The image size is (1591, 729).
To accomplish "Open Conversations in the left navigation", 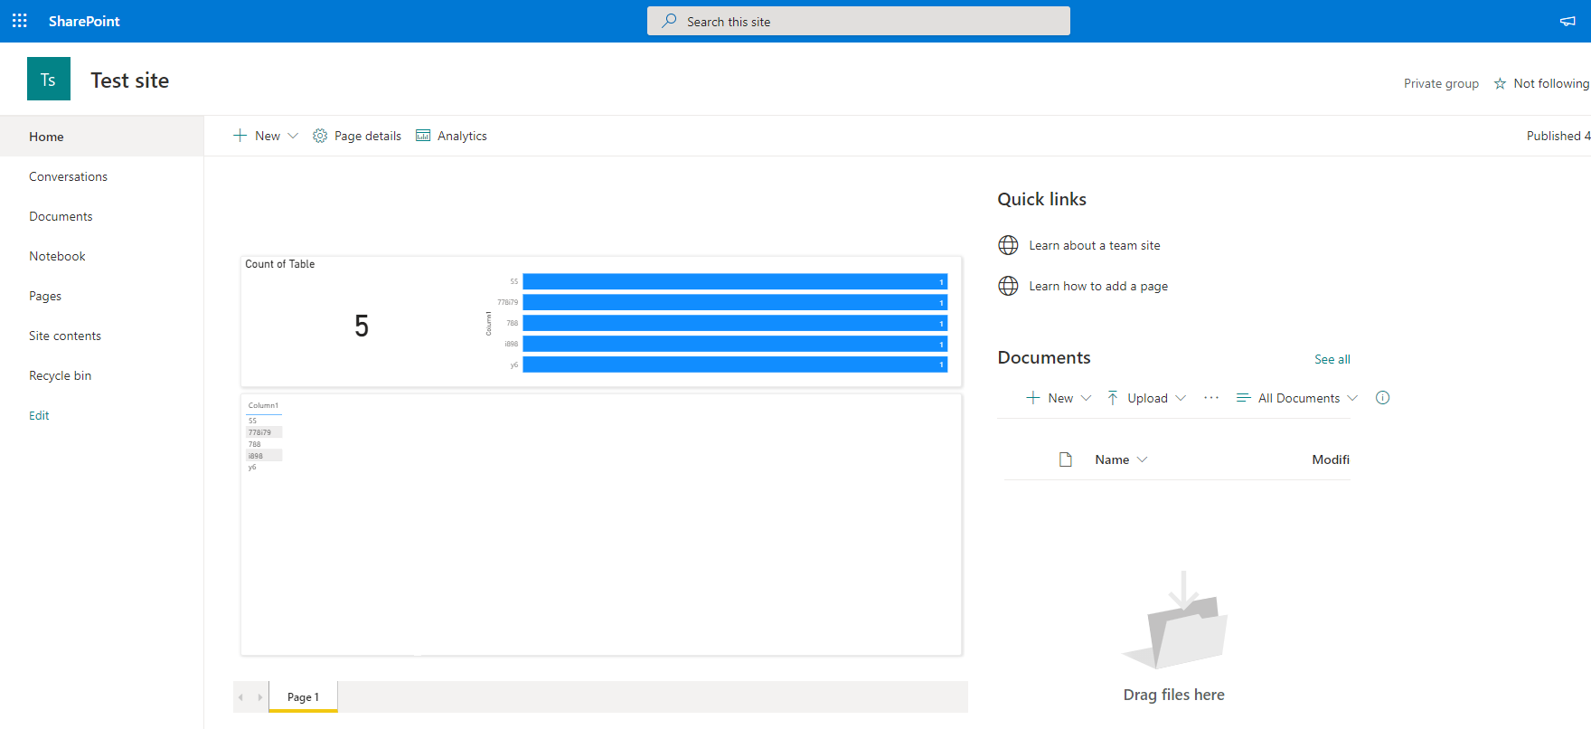I will coord(68,176).
